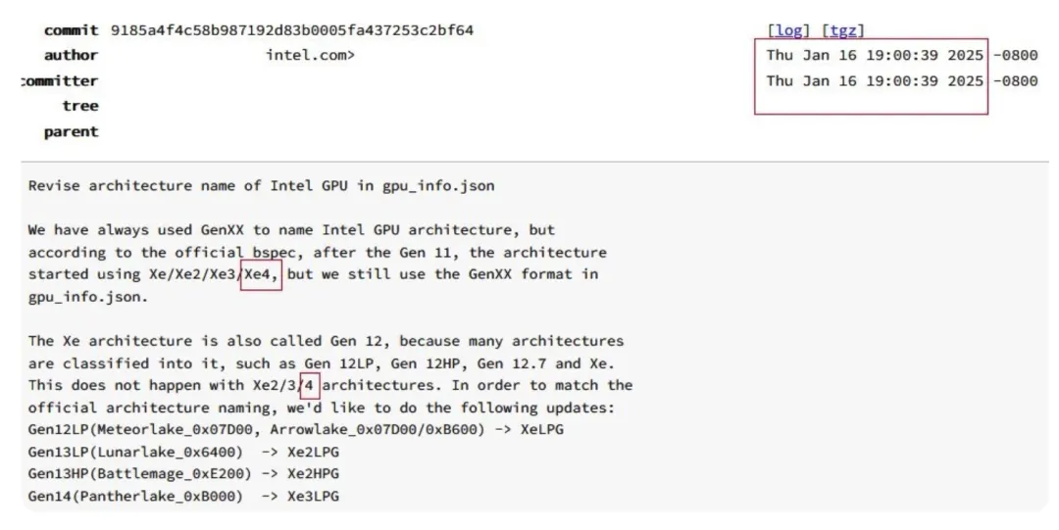Click the red-boxed "Xe4," text
1059x530 pixels.
click(262, 274)
